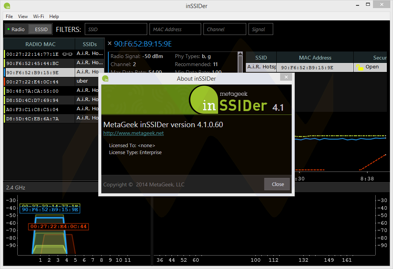
Task: Click channel 11 on 2.4 GHz axis
Action: pyautogui.click(x=127, y=260)
